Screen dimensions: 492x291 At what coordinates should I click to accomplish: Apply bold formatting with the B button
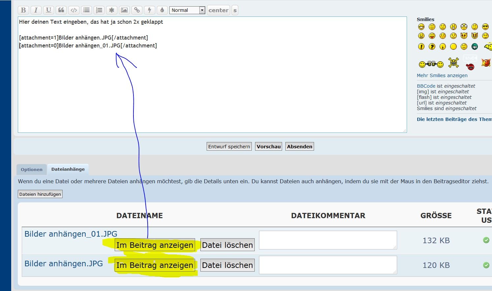click(23, 10)
